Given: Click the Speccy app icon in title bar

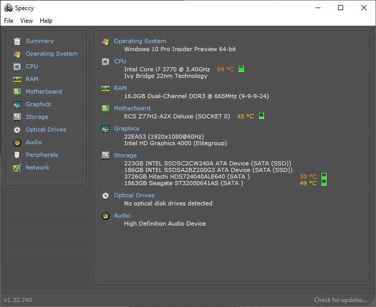Looking at the screenshot, I should pyautogui.click(x=9, y=8).
